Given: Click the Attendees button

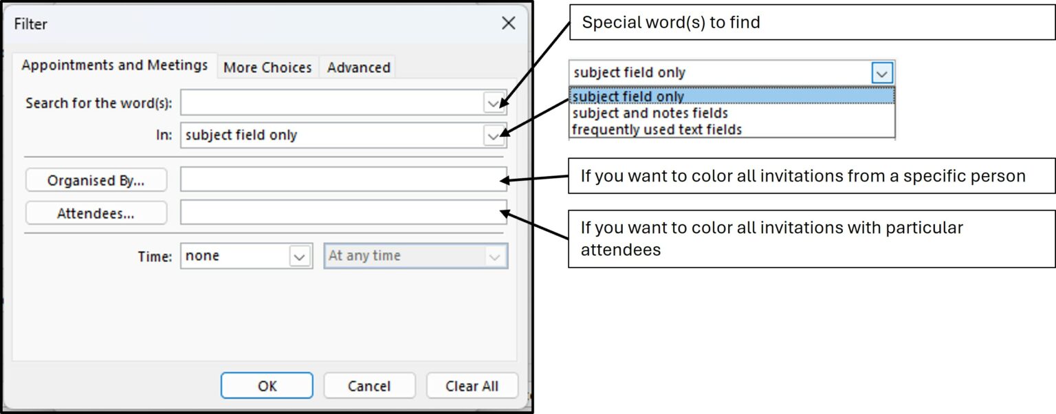Looking at the screenshot, I should (x=96, y=213).
